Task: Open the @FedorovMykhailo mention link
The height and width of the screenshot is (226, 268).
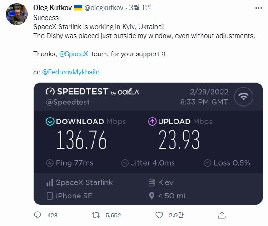Action: [71, 72]
